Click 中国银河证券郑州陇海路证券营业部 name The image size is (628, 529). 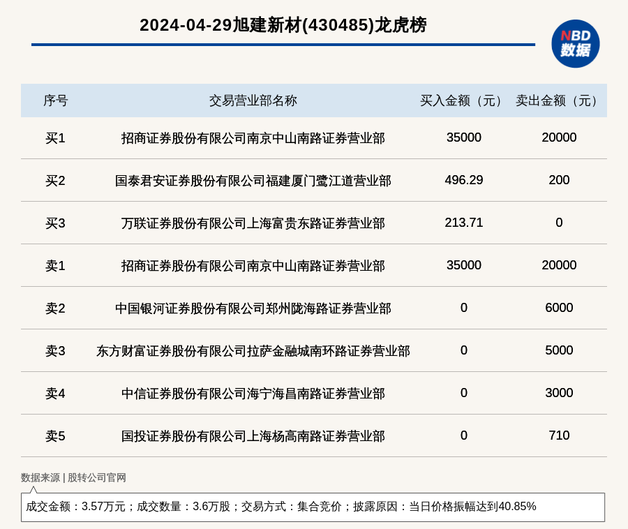coord(253,308)
